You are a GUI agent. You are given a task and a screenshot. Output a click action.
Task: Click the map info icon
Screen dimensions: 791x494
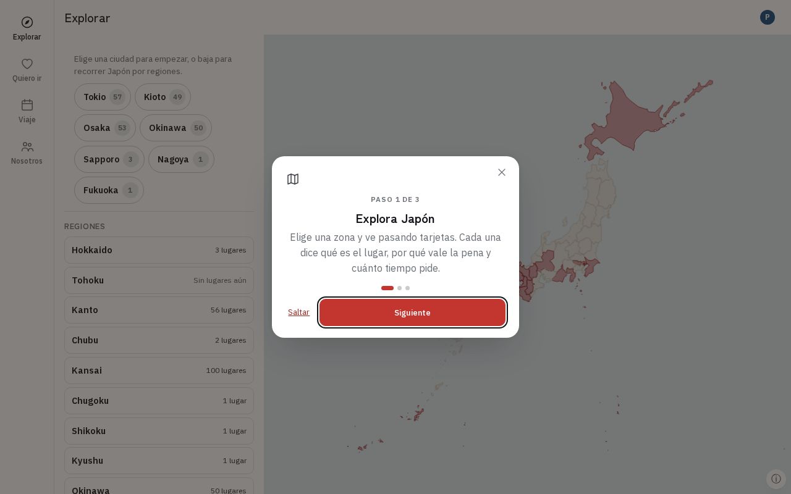776,479
